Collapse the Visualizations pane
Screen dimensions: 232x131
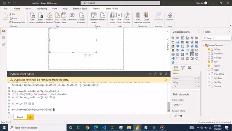click(x=199, y=32)
